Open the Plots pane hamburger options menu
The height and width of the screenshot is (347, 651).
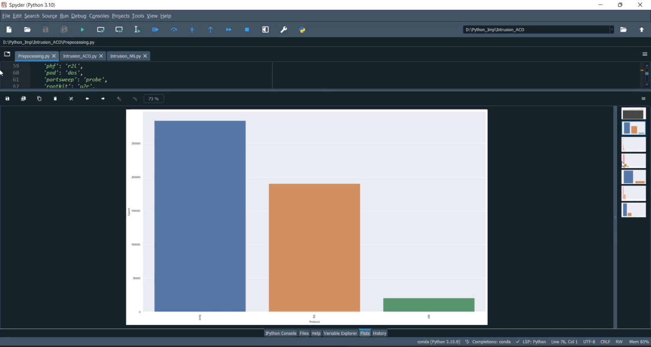pyautogui.click(x=644, y=99)
